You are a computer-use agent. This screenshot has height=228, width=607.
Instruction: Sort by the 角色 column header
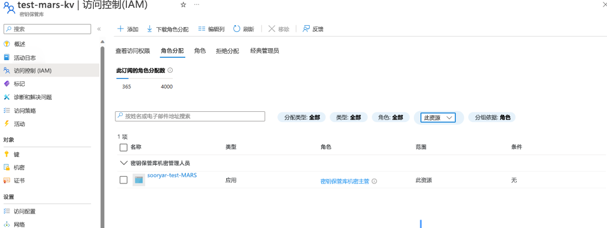[x=326, y=147]
